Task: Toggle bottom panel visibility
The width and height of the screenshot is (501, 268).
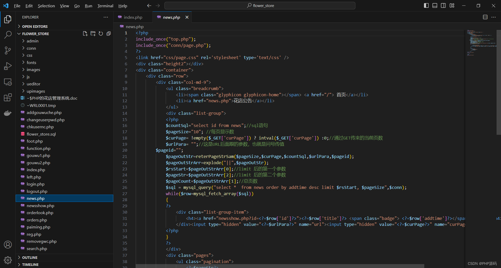Action: [435, 5]
